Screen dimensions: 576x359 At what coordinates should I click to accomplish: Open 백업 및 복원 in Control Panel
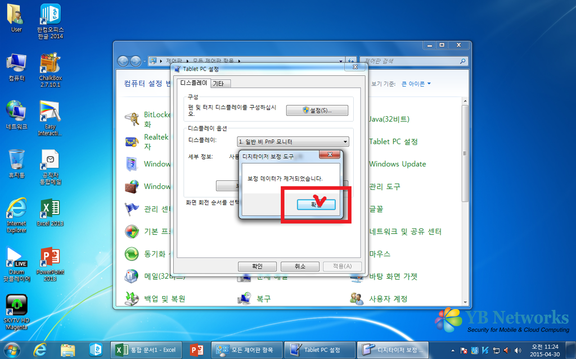click(x=165, y=298)
